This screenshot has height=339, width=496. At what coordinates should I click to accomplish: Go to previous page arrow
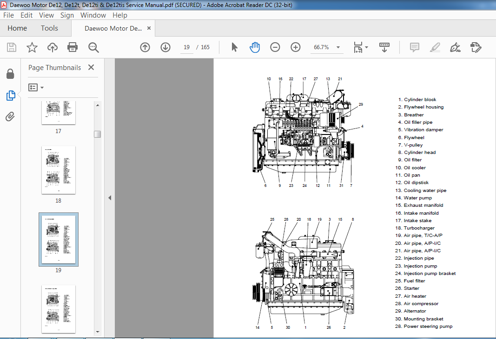click(145, 47)
